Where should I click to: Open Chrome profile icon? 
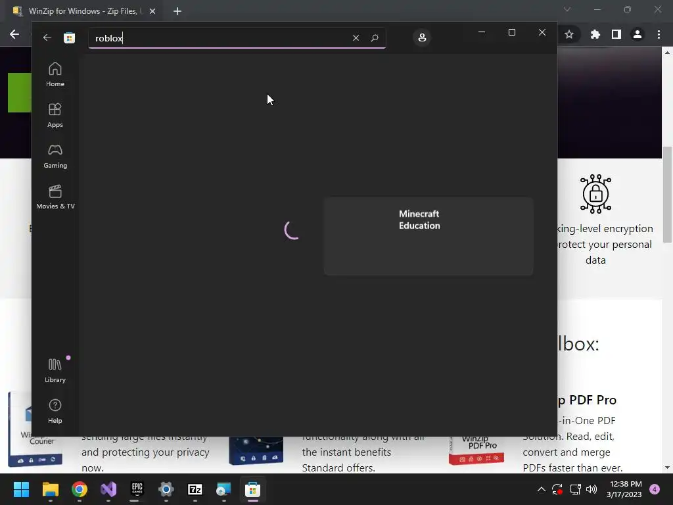[638, 34]
